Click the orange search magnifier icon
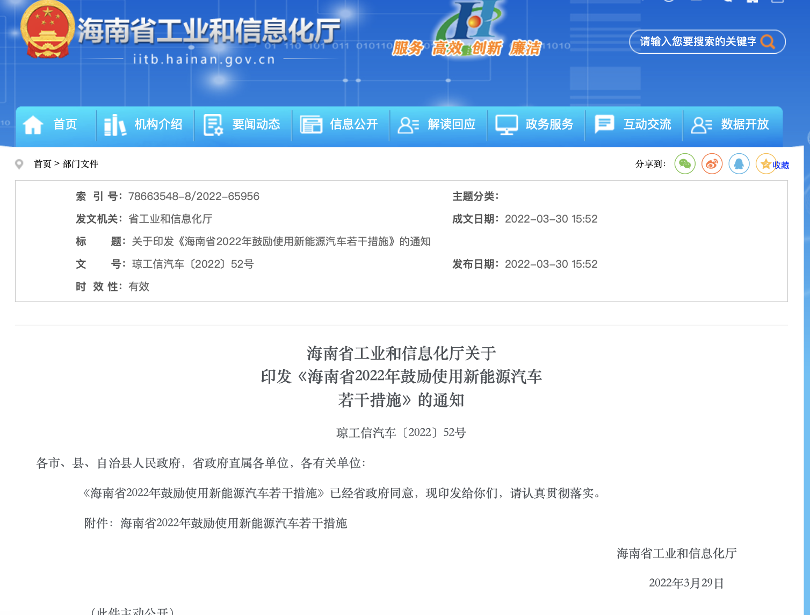The width and height of the screenshot is (810, 615). pos(768,42)
